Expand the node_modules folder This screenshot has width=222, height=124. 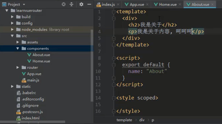12,30
